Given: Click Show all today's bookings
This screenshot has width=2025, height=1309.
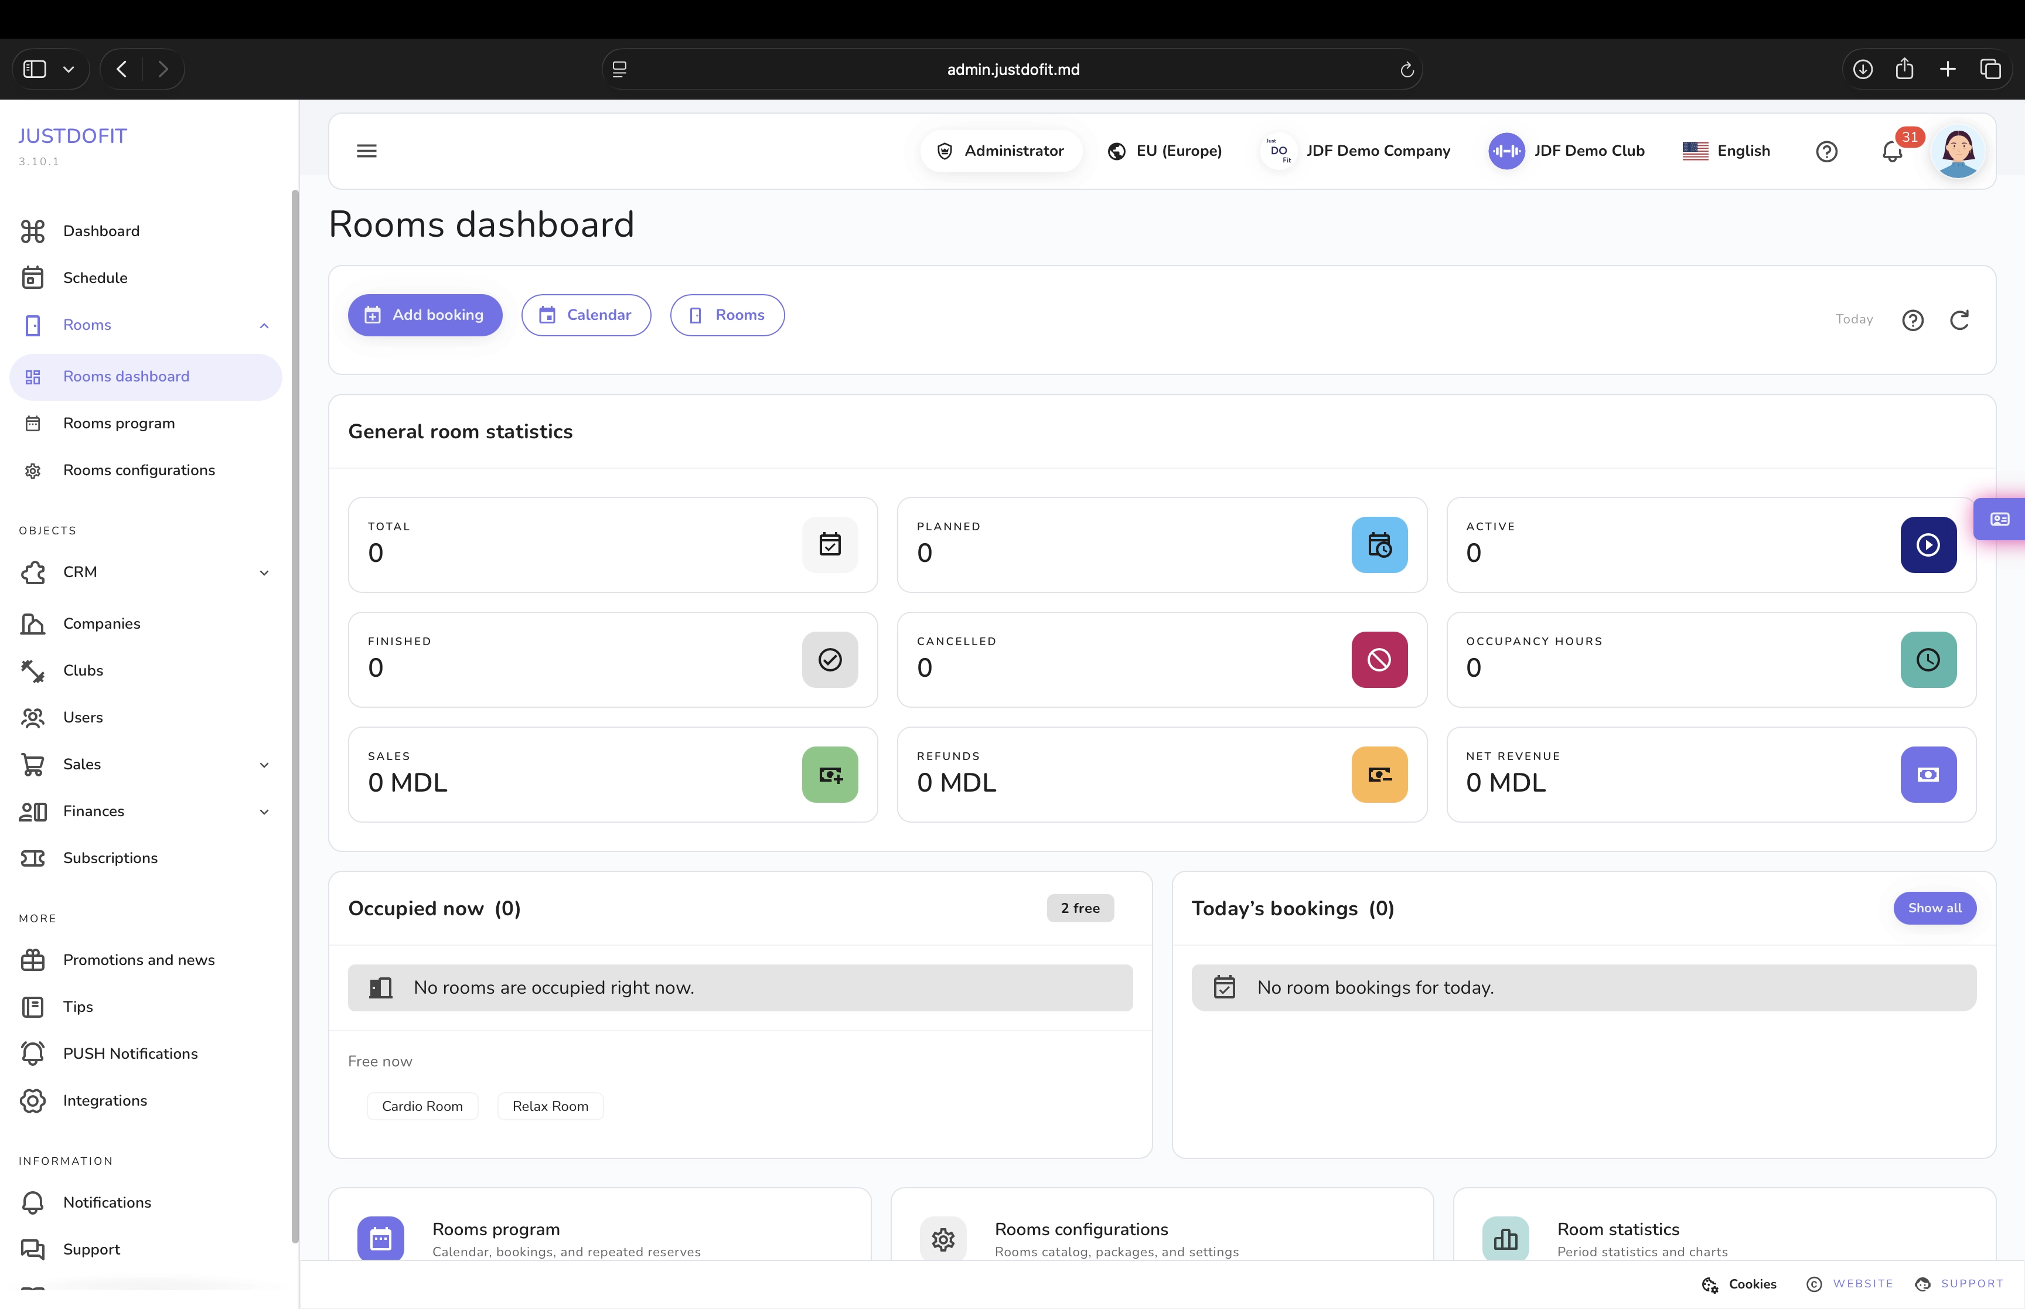Looking at the screenshot, I should pos(1934,908).
